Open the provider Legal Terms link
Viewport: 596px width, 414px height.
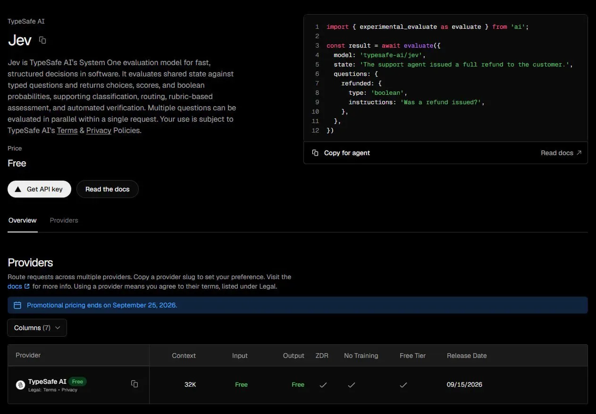(50, 390)
